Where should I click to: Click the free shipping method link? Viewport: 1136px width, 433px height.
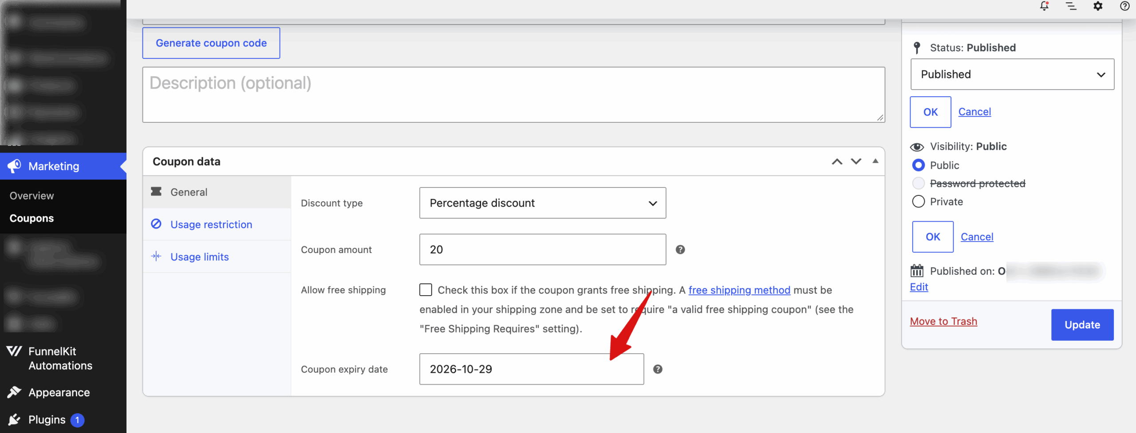pyautogui.click(x=739, y=290)
